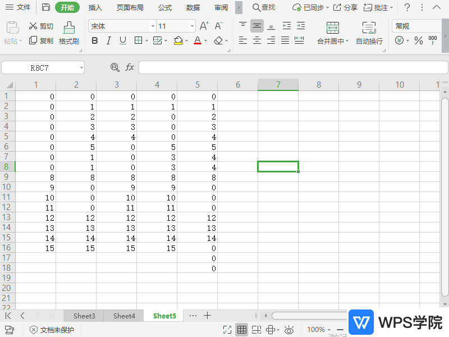Click the 粘贴 paste icon
Screen dimensions: 449x337
12,28
